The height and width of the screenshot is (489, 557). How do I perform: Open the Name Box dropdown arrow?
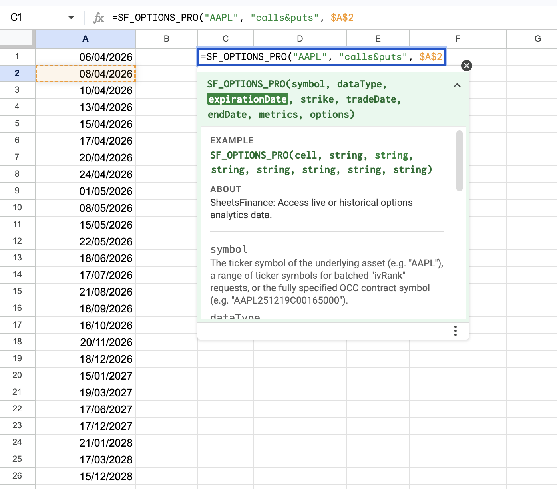[x=71, y=18]
